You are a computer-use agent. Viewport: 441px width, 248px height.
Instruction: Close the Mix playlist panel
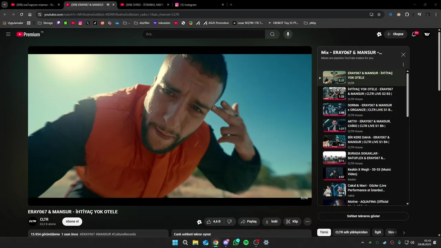pos(403,54)
